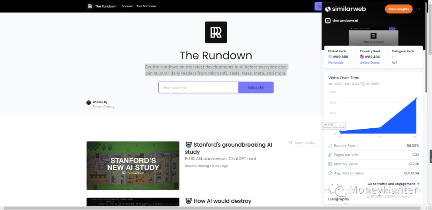Viewport: 432px width, 210px height.
Task: Click therundown.ai site favicon
Action: pos(328,21)
